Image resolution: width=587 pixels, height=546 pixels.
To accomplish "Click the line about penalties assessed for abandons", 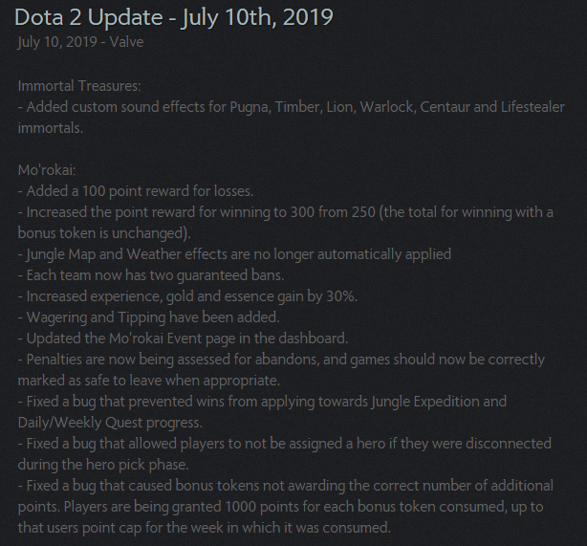I will pos(281,360).
